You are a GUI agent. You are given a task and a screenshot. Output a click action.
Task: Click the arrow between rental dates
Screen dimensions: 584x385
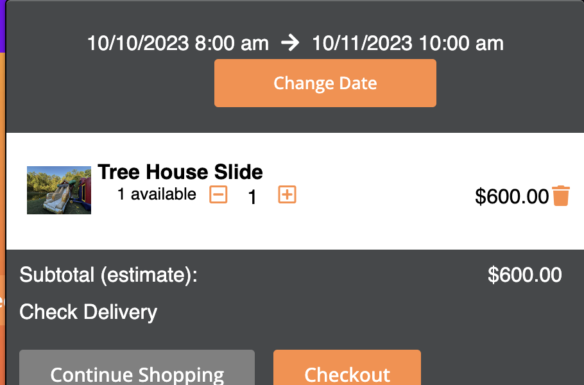click(x=290, y=43)
